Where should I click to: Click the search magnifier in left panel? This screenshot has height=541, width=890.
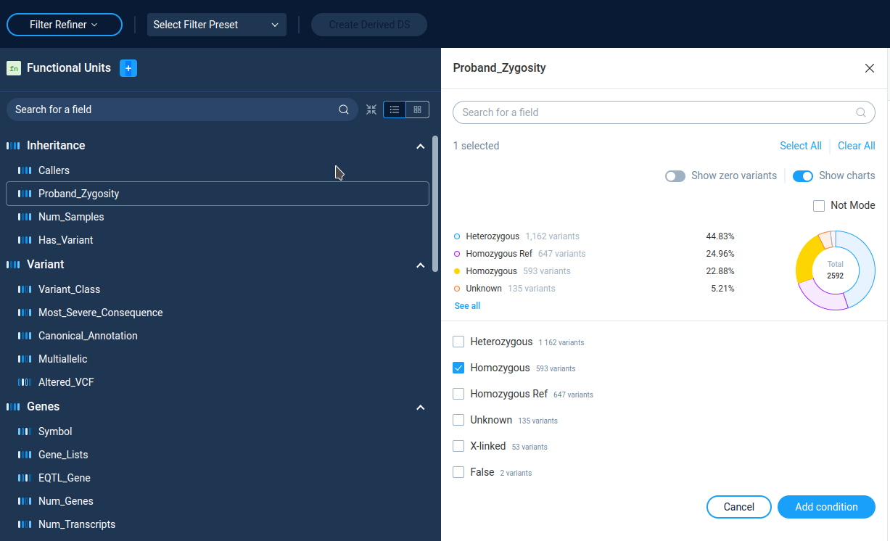click(x=344, y=110)
